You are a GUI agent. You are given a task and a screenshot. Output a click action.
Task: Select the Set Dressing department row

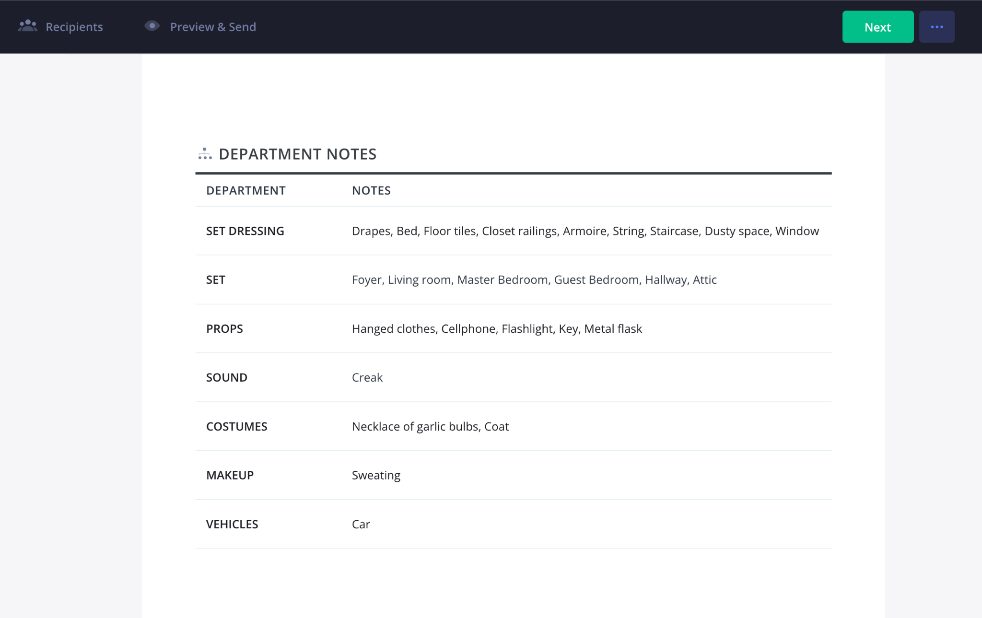tap(245, 231)
